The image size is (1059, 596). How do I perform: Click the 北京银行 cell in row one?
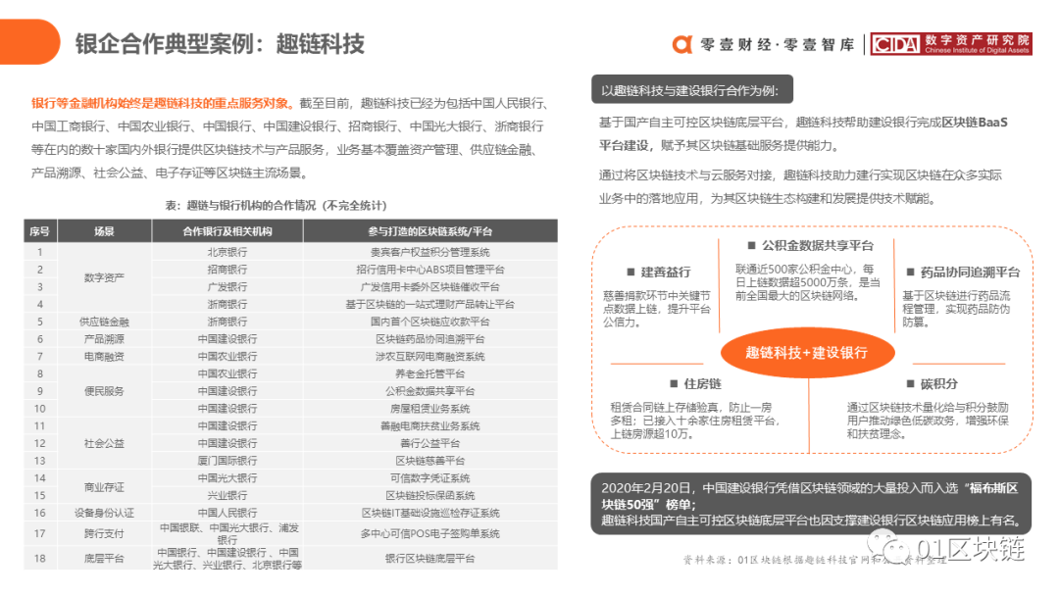pyautogui.click(x=227, y=251)
